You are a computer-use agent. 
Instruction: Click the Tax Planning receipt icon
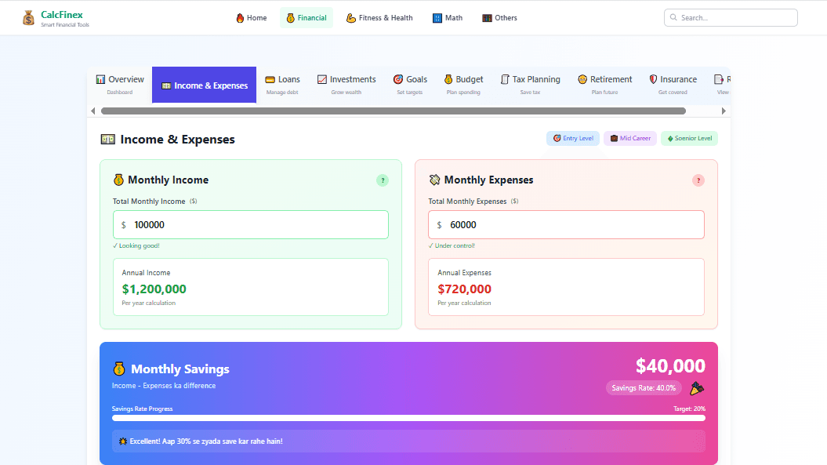[505, 79]
